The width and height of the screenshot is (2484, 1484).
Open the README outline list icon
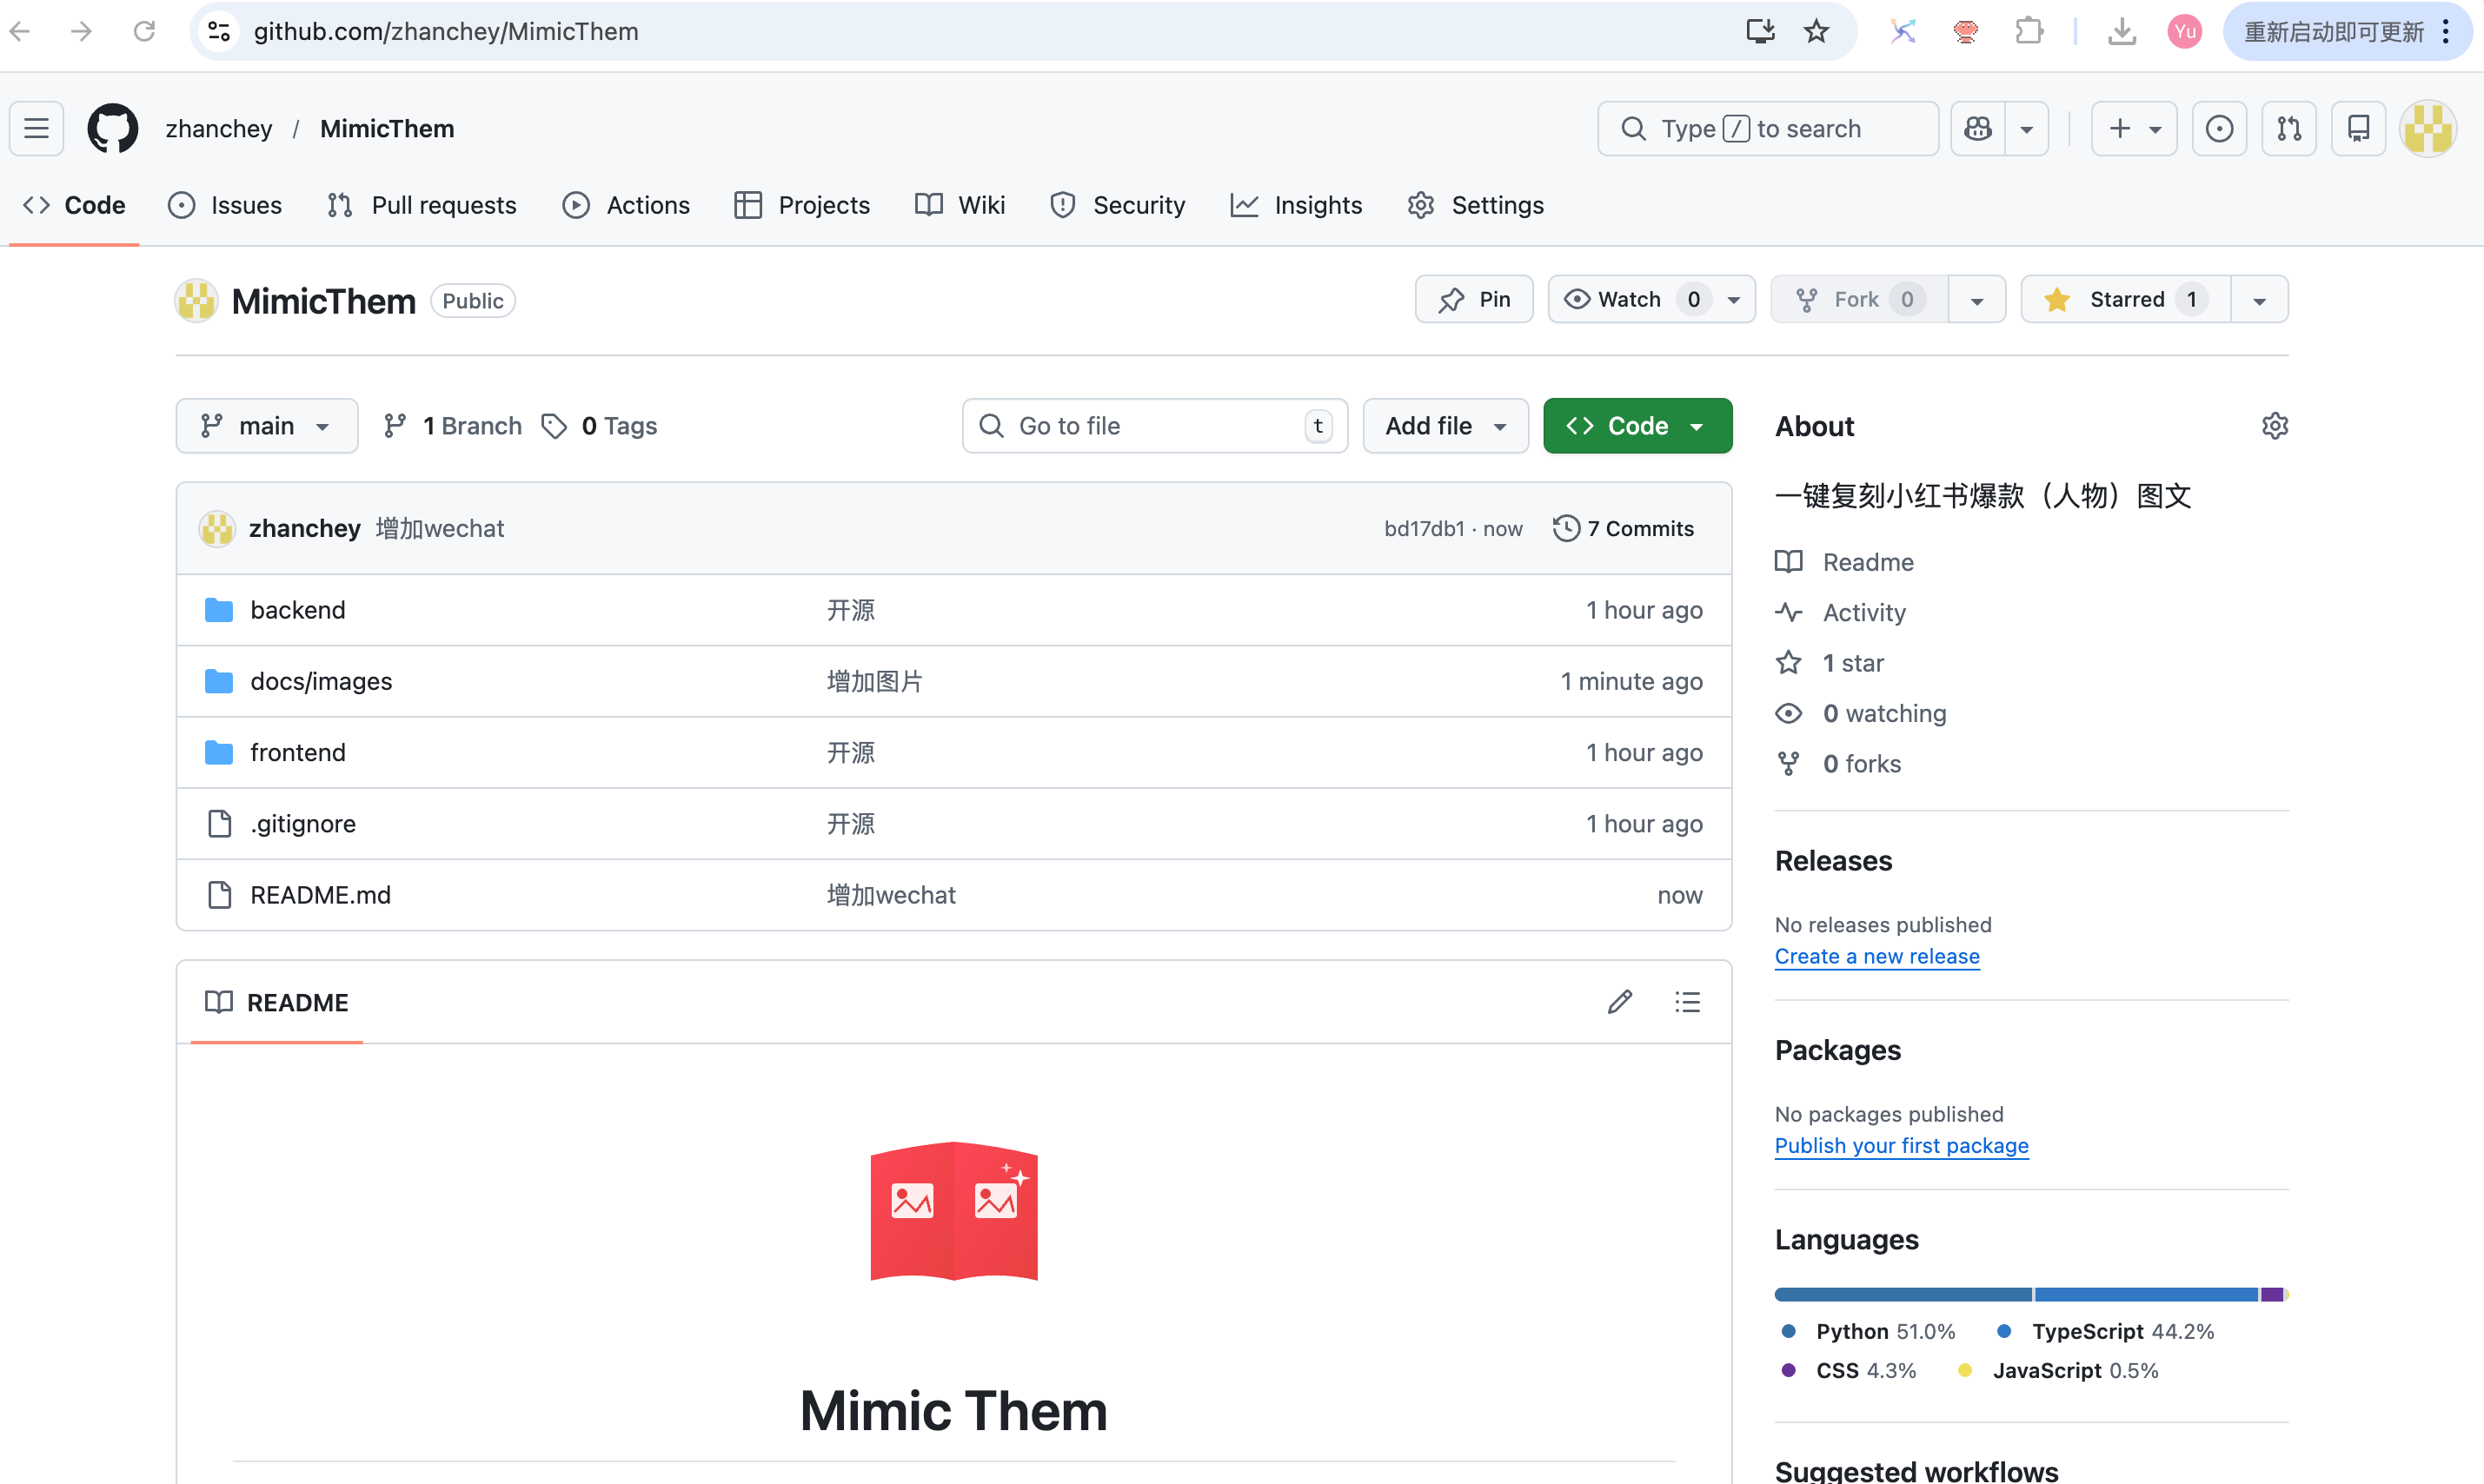tap(1688, 1002)
